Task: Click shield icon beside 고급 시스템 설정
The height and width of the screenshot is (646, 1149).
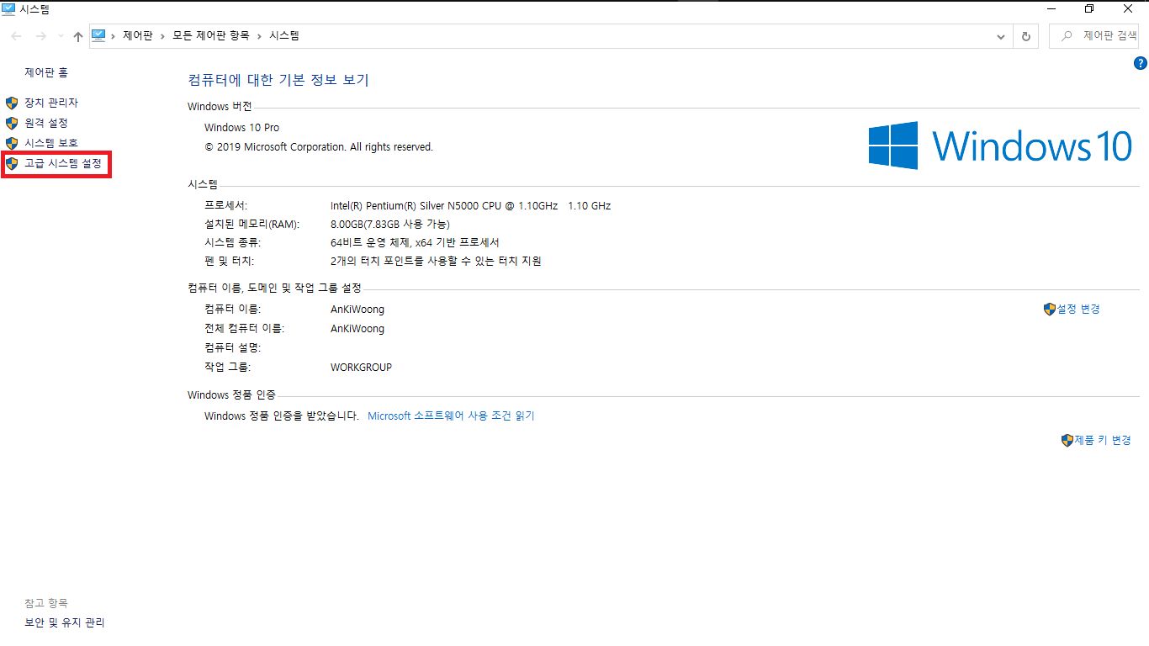Action: 12,163
